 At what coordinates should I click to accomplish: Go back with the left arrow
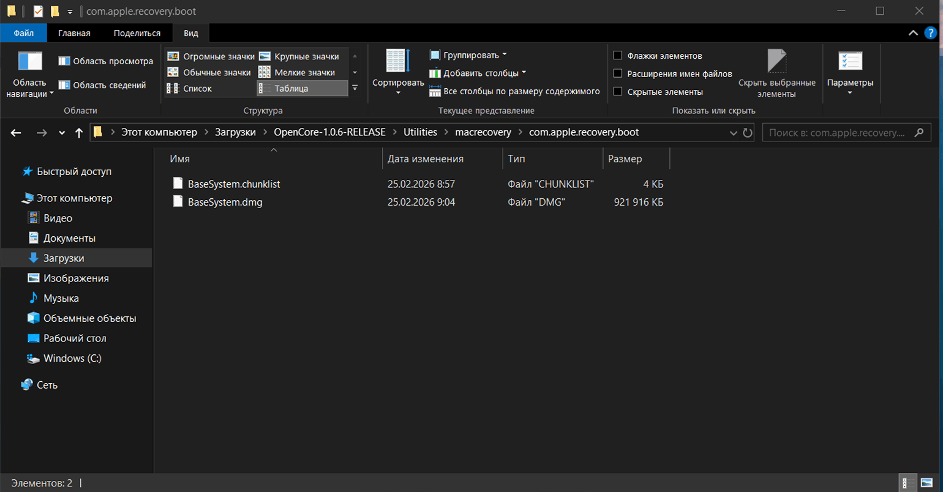click(x=16, y=133)
